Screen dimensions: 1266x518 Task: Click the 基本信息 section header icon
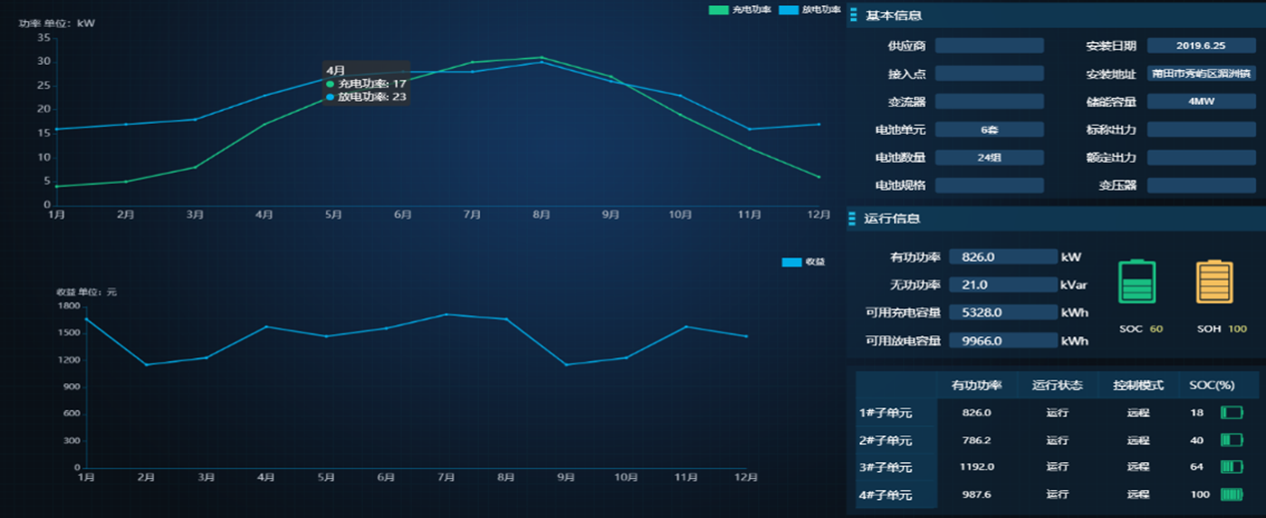click(854, 15)
